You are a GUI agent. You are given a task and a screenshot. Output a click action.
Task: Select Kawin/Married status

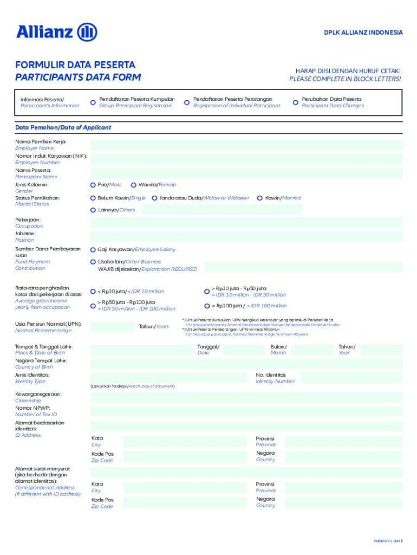pos(260,198)
